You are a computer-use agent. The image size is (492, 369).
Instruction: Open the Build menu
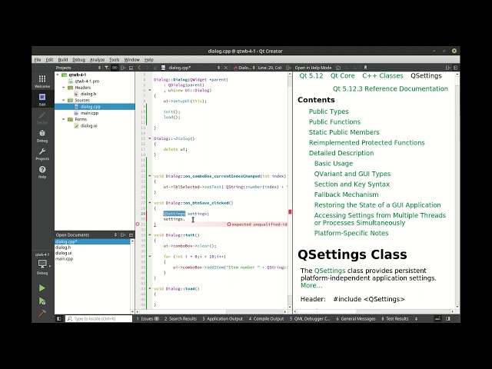(x=62, y=59)
